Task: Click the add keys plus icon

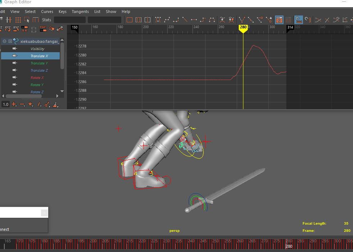Action: [x=14, y=105]
